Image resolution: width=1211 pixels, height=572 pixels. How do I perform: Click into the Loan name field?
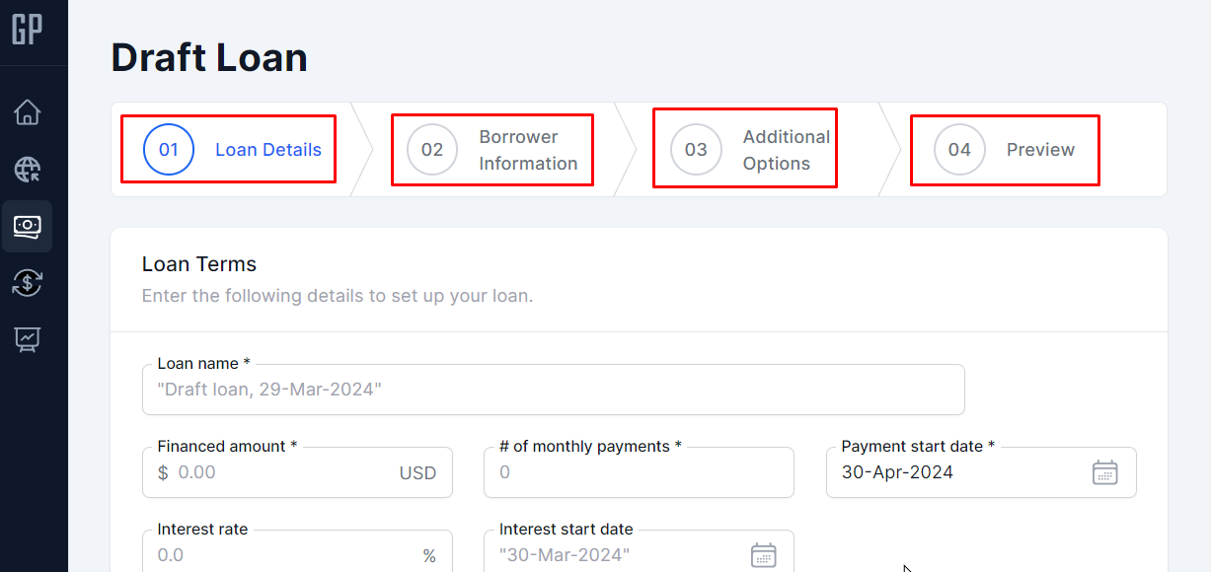pyautogui.click(x=553, y=390)
